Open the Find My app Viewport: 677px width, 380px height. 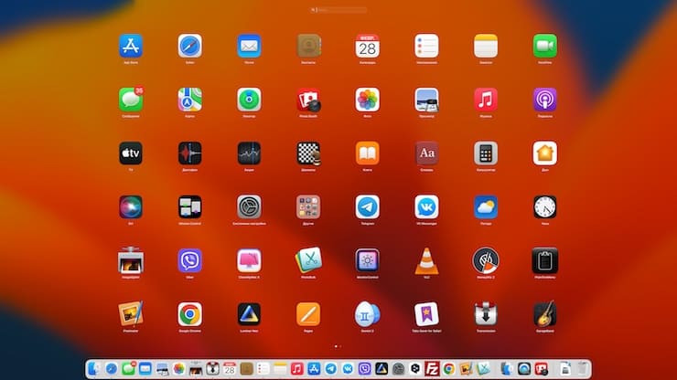click(249, 100)
